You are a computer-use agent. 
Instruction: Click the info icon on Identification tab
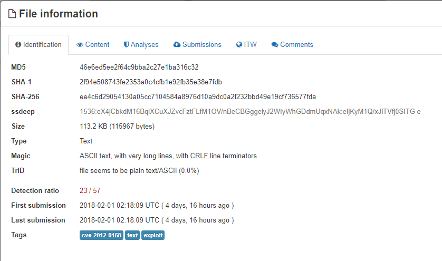[18, 45]
